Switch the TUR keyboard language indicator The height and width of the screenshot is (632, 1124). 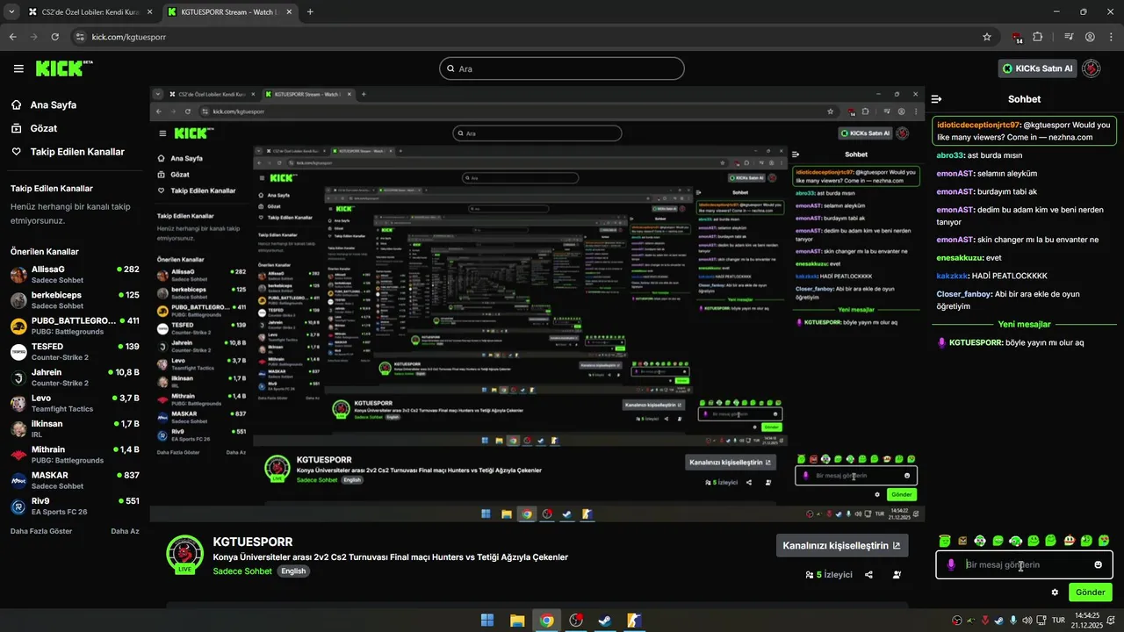(x=1058, y=621)
